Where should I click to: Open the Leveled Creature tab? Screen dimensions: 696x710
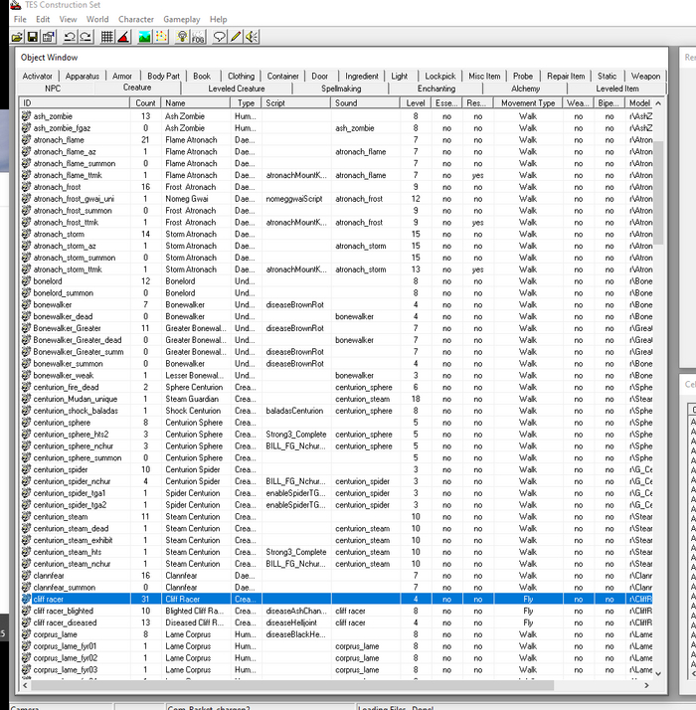tap(237, 89)
